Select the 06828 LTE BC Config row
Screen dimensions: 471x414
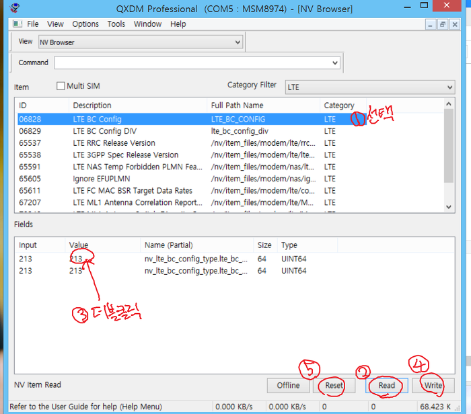click(191, 119)
